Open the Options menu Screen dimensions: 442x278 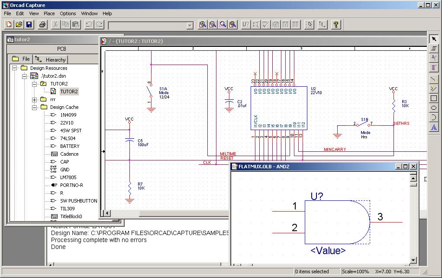click(x=68, y=13)
